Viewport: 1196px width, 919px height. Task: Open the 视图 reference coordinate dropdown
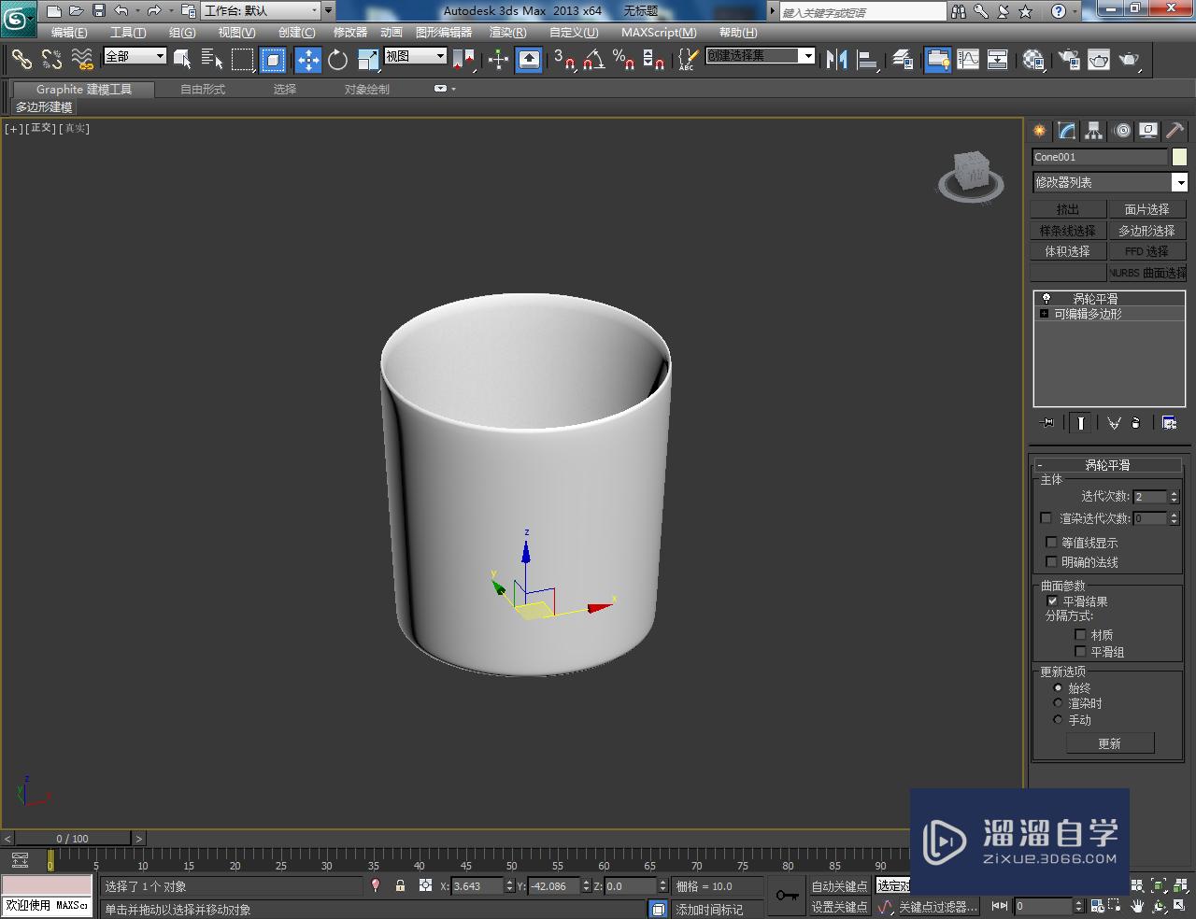[x=416, y=56]
